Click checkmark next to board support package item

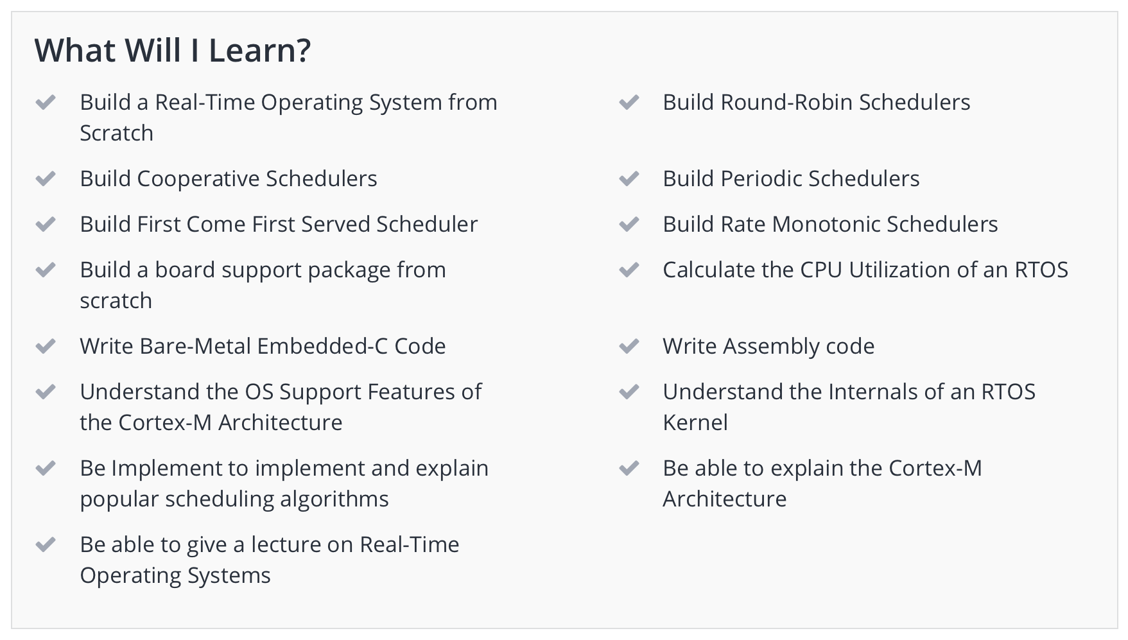46,270
